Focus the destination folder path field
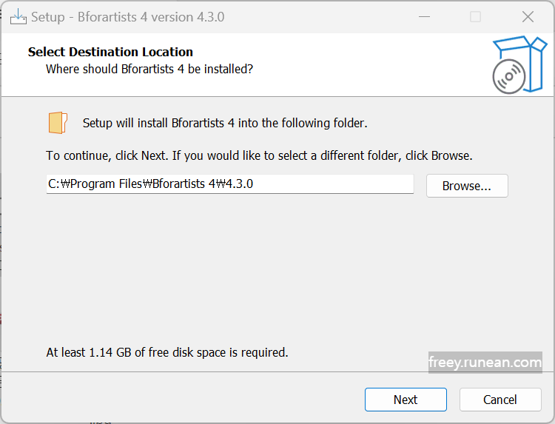This screenshot has width=555, height=424. pos(229,184)
